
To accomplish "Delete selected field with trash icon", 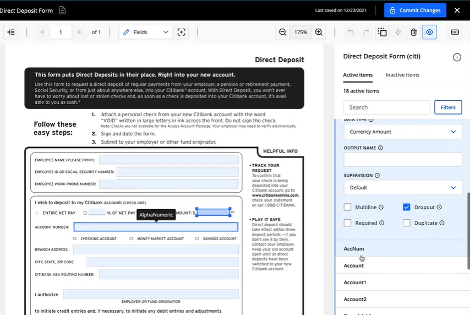I will (414, 32).
